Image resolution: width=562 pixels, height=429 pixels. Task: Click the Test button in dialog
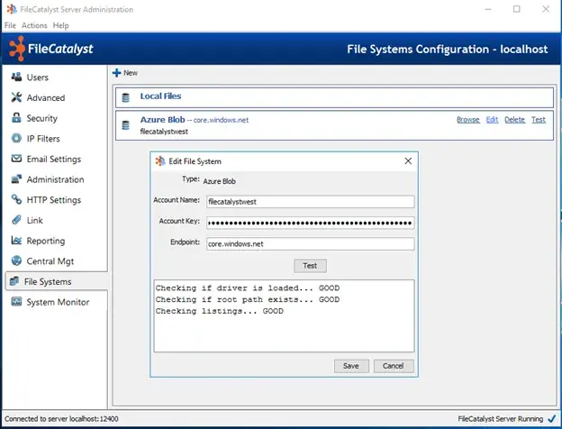click(310, 266)
